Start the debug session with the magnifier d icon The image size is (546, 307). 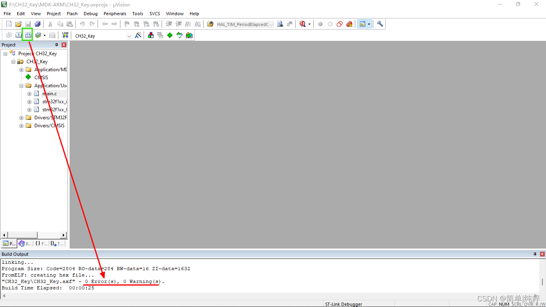tap(303, 24)
